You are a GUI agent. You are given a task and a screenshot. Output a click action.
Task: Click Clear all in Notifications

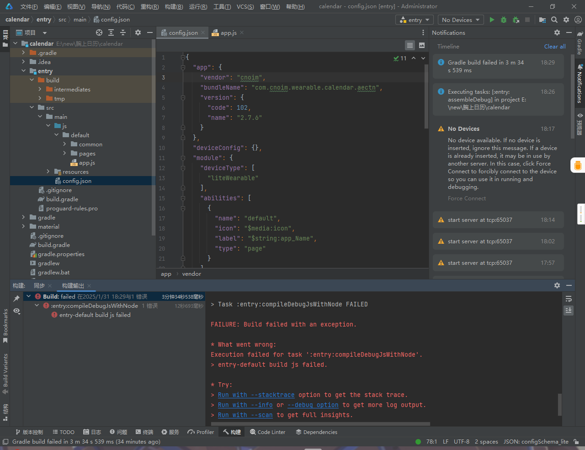(x=555, y=46)
